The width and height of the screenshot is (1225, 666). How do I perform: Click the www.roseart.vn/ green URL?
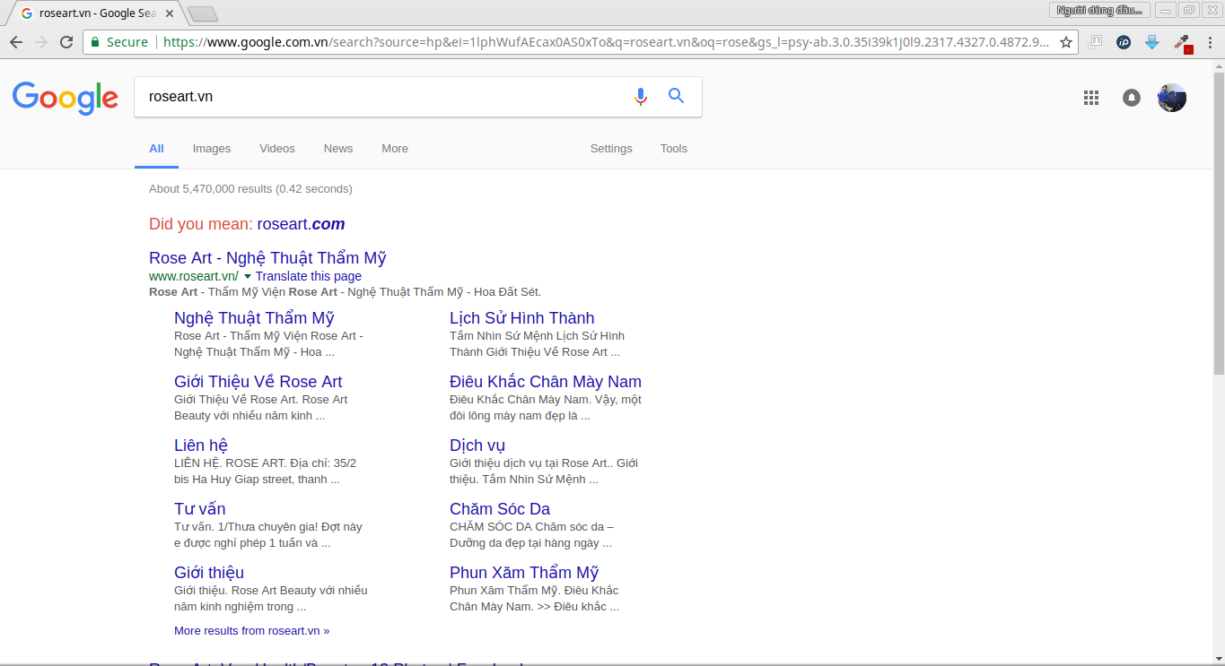click(x=194, y=276)
